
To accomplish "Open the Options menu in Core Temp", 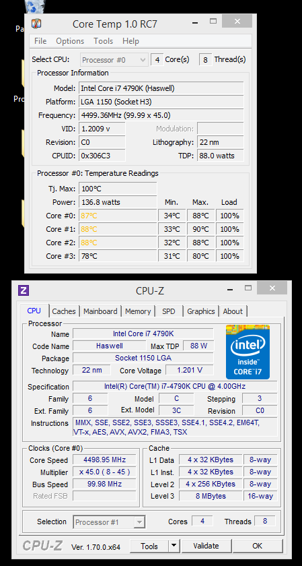I will tap(70, 41).
